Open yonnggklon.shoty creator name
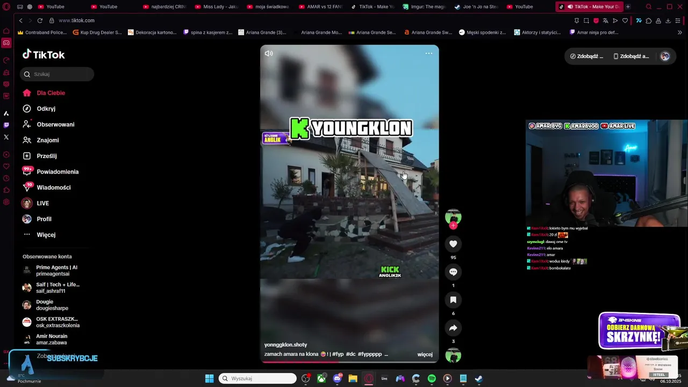 285,345
